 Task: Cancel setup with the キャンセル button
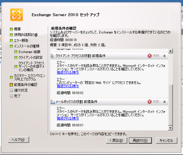[166, 140]
